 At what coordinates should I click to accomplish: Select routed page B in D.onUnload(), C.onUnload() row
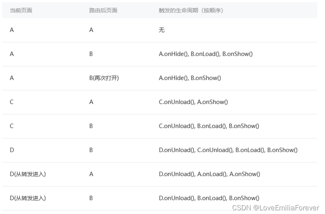91,150
